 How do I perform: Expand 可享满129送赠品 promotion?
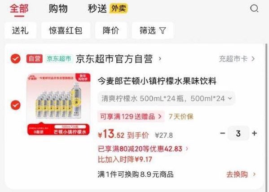tap(131, 117)
